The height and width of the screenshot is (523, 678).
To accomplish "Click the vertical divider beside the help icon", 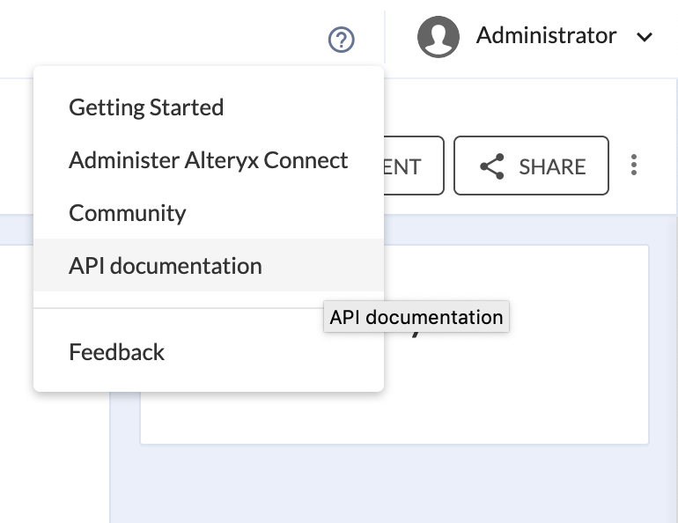I will pos(385,37).
